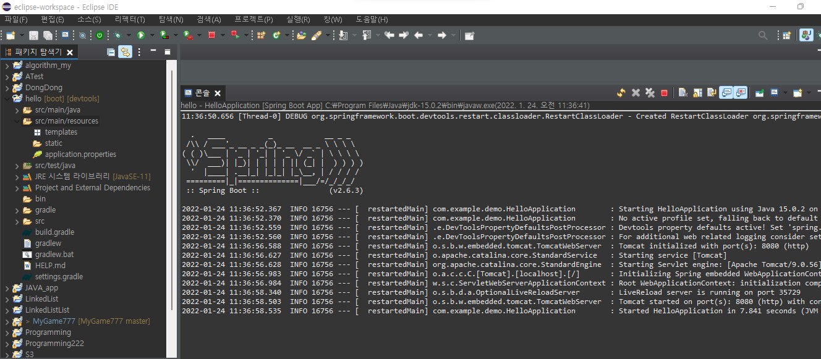Toggle Skip All Breakpoints in the toolbar
Screen dimensions: 821x359
tap(82, 35)
